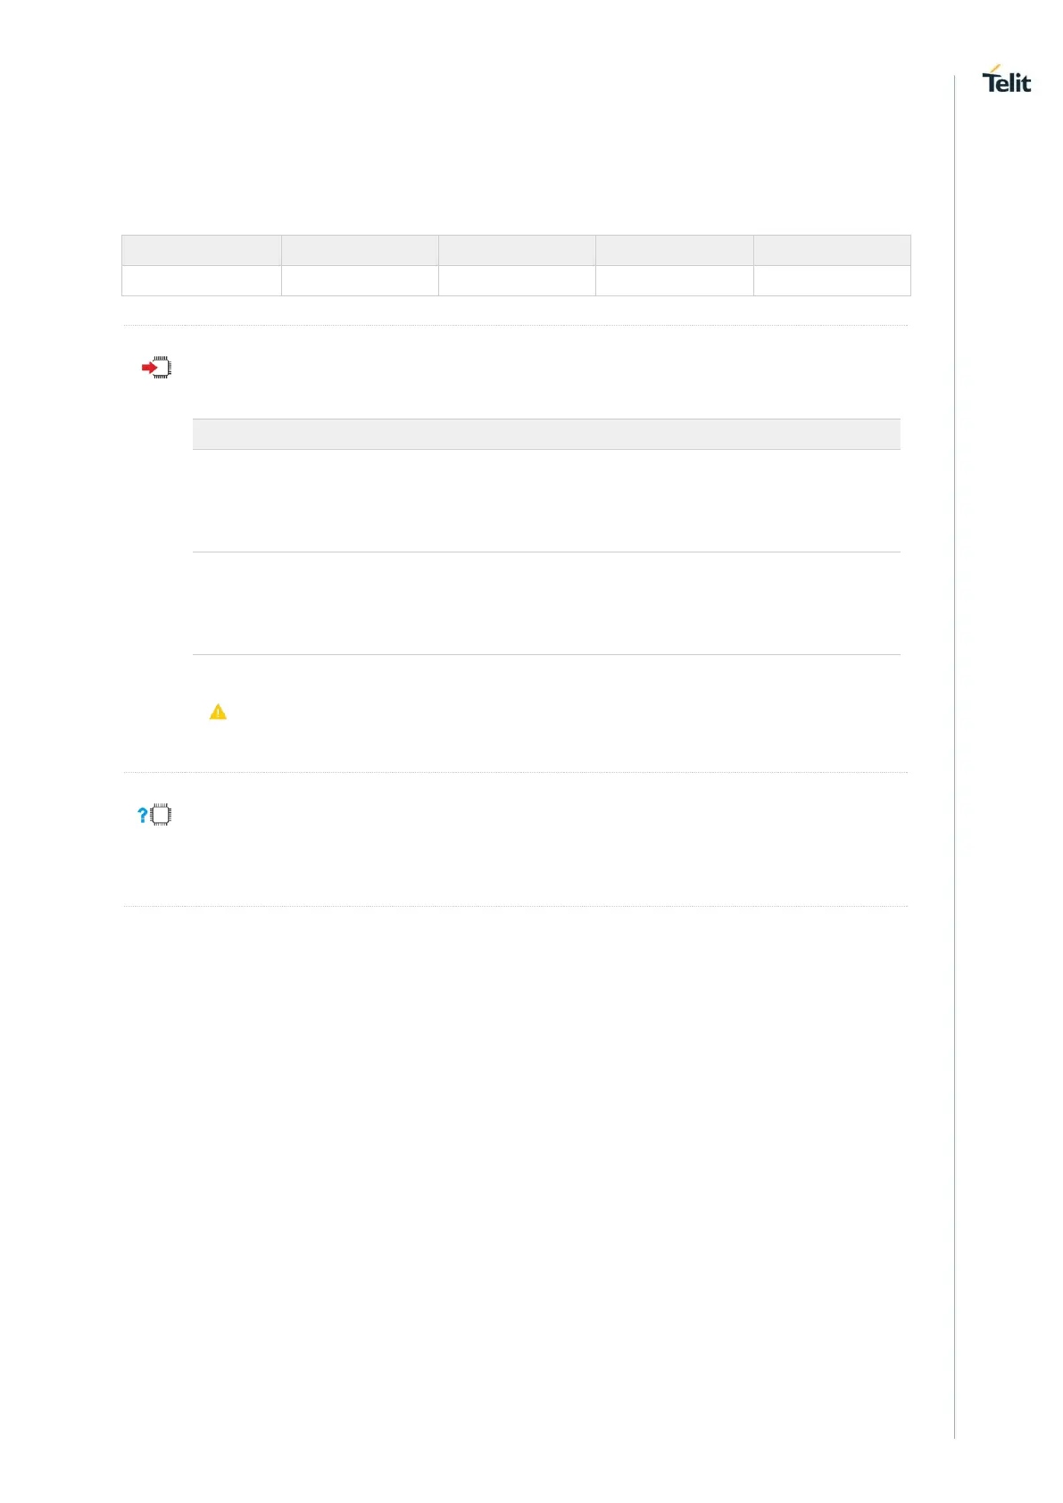Click last white cell in top table
This screenshot has height=1503, width=1063.
coord(832,281)
